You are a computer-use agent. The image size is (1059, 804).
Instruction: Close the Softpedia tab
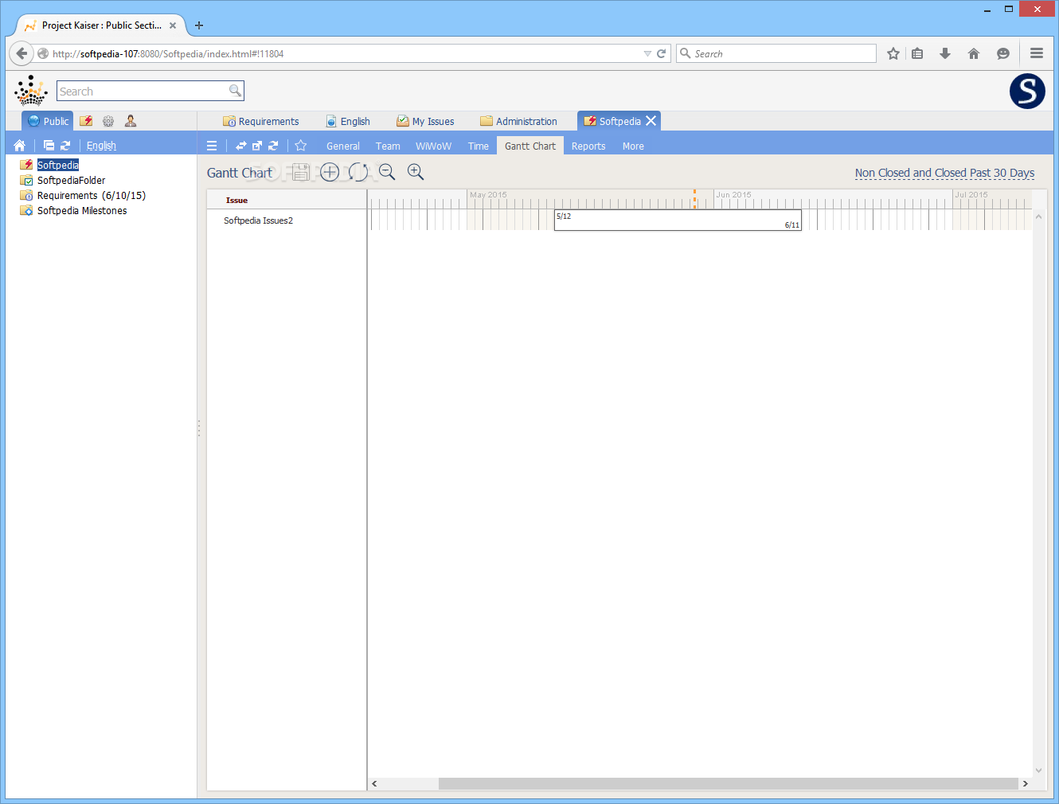point(651,121)
